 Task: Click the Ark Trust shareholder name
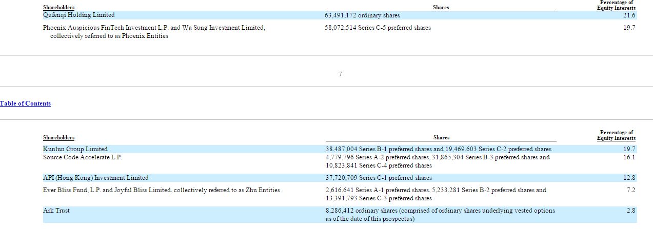click(56, 211)
